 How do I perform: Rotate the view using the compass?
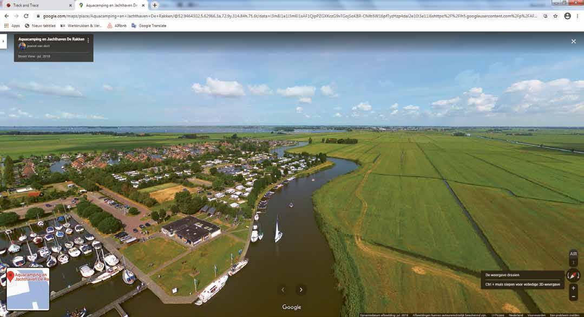pyautogui.click(x=573, y=276)
